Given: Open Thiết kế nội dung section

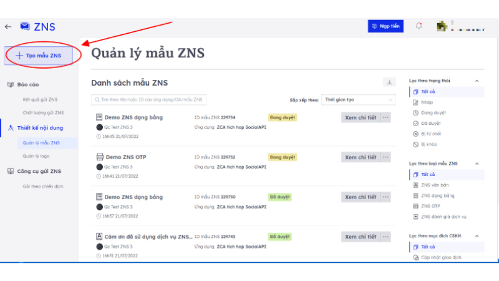Looking at the screenshot, I should [x=40, y=128].
